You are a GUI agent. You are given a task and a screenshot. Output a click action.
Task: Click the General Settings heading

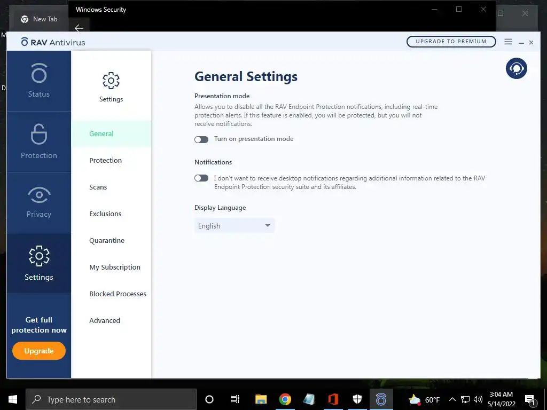click(246, 77)
